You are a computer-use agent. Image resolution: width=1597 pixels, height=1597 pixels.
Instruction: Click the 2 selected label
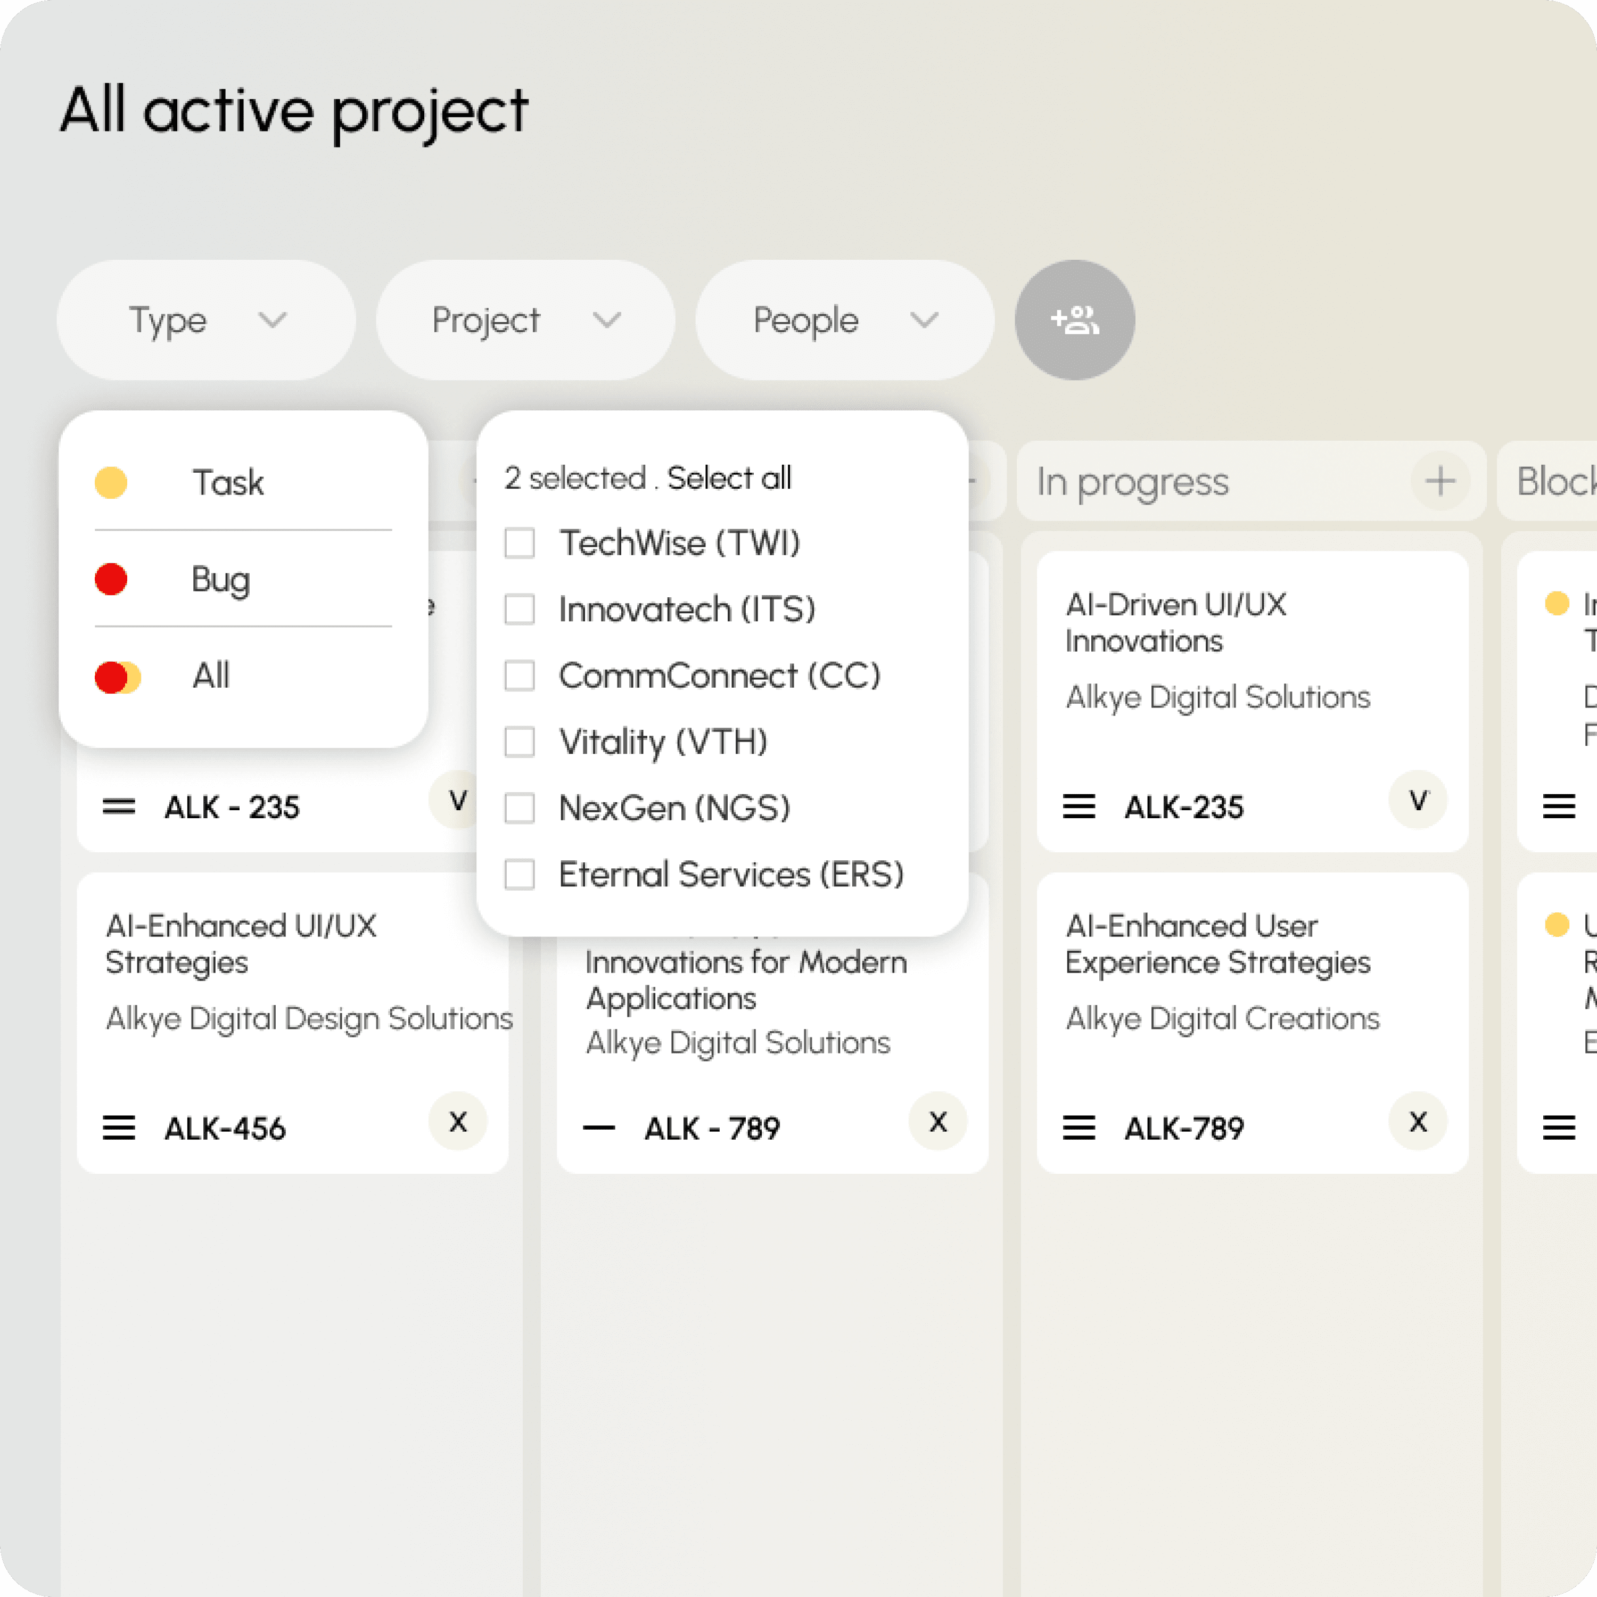click(x=574, y=478)
